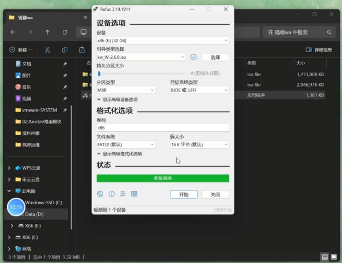
Task: Click the blue 12:19 timer circle
Action: click(16, 207)
